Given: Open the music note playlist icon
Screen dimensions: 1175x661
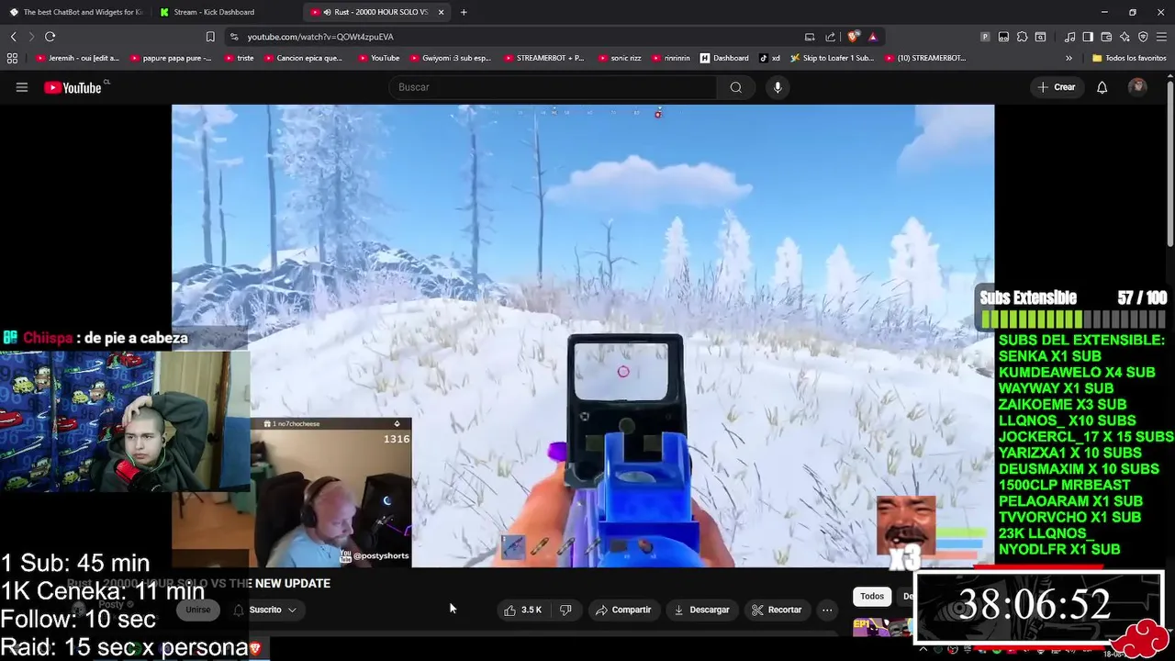Looking at the screenshot, I should click(x=1069, y=37).
